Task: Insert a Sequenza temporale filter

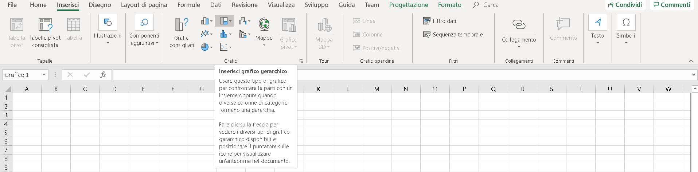Action: pyautogui.click(x=453, y=35)
